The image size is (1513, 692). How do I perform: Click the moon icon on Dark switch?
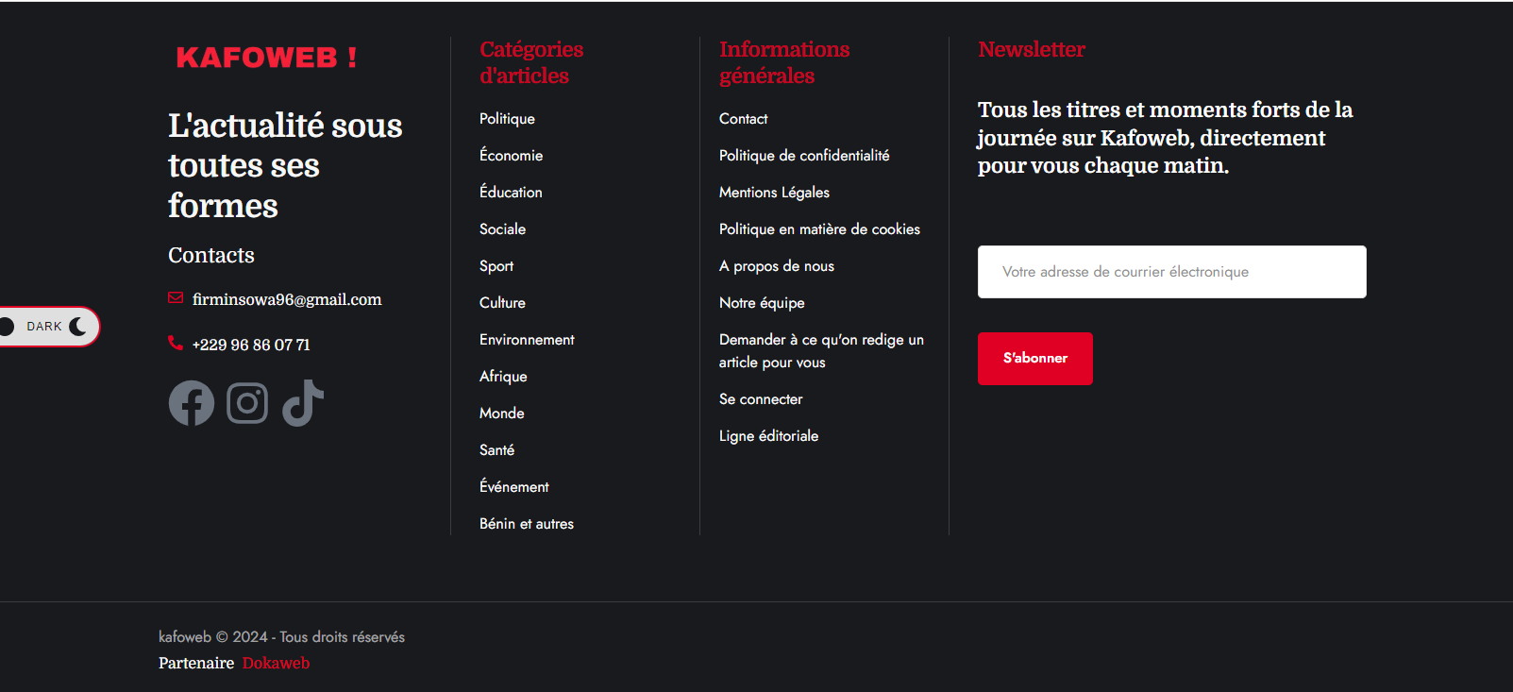click(78, 327)
